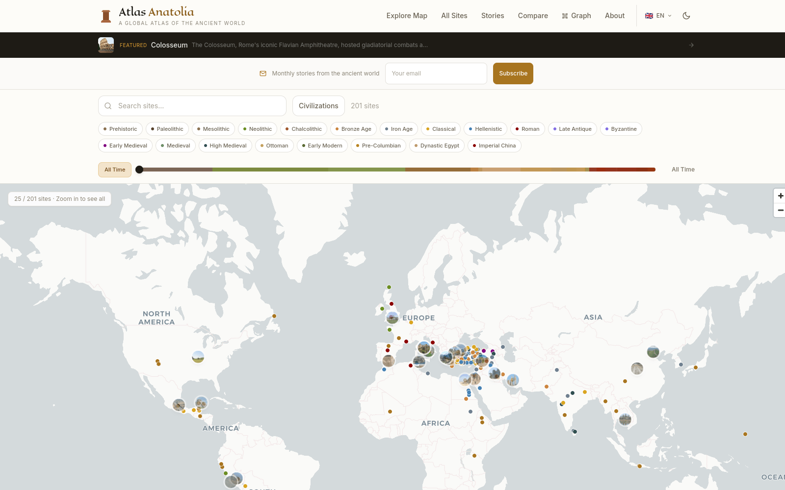Screen dimensions: 785x490
Task: Toggle the Prehistoric filter chip
Action: (120, 129)
